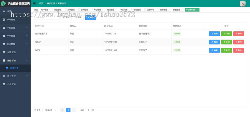Switch to the 首页 tab
Viewport: 250px width, 117px height.
[36, 10]
